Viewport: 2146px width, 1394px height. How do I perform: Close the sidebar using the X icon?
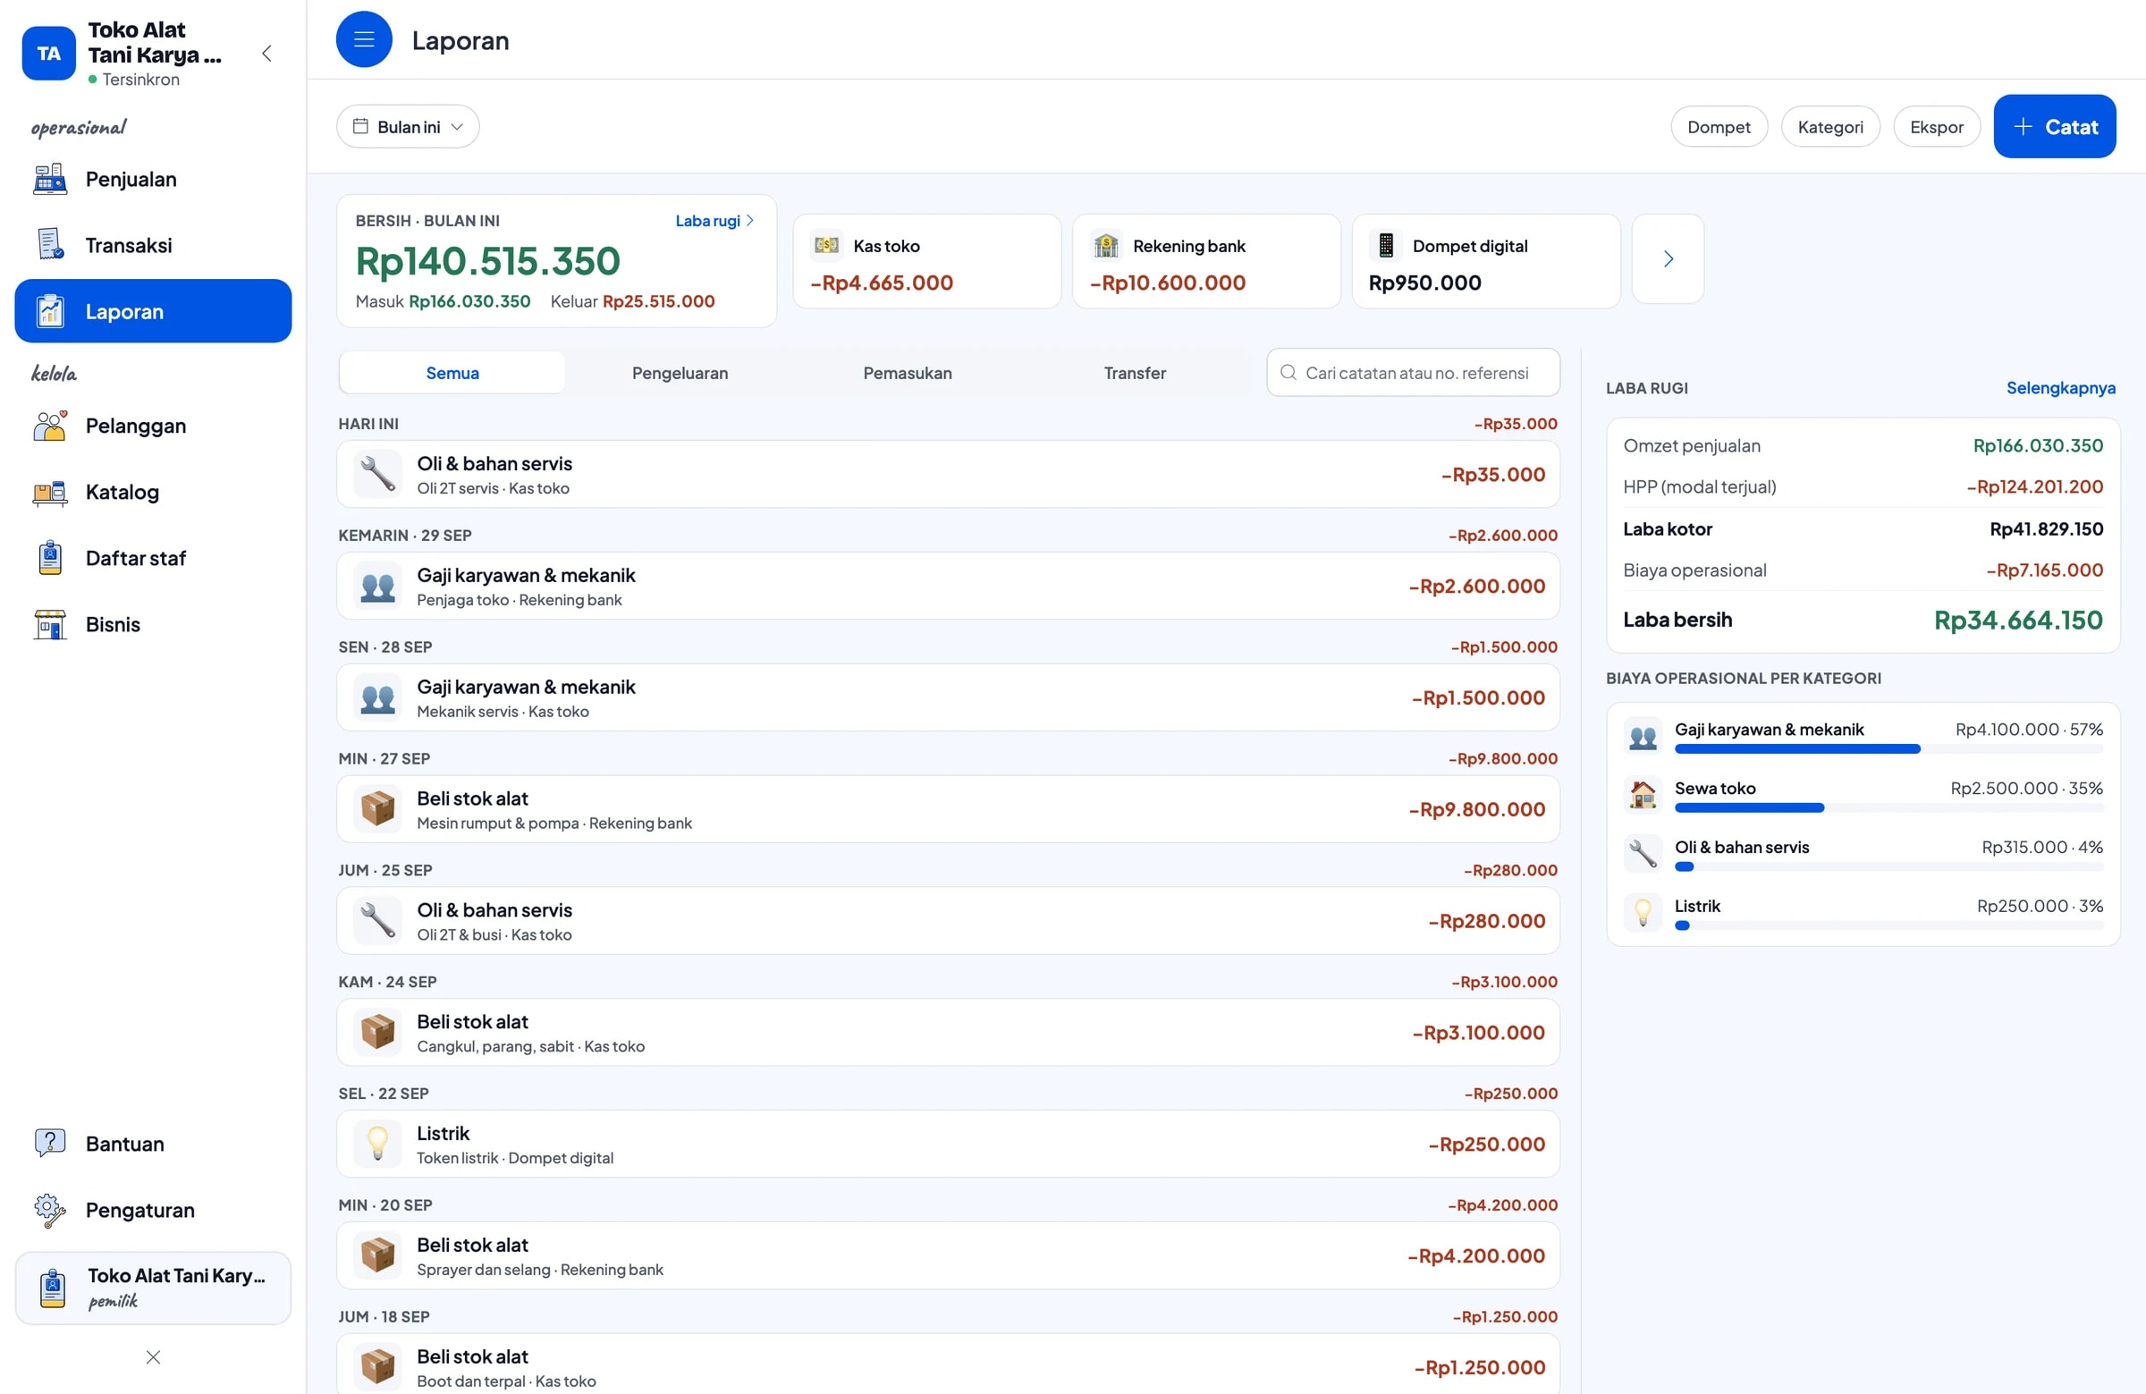153,1357
